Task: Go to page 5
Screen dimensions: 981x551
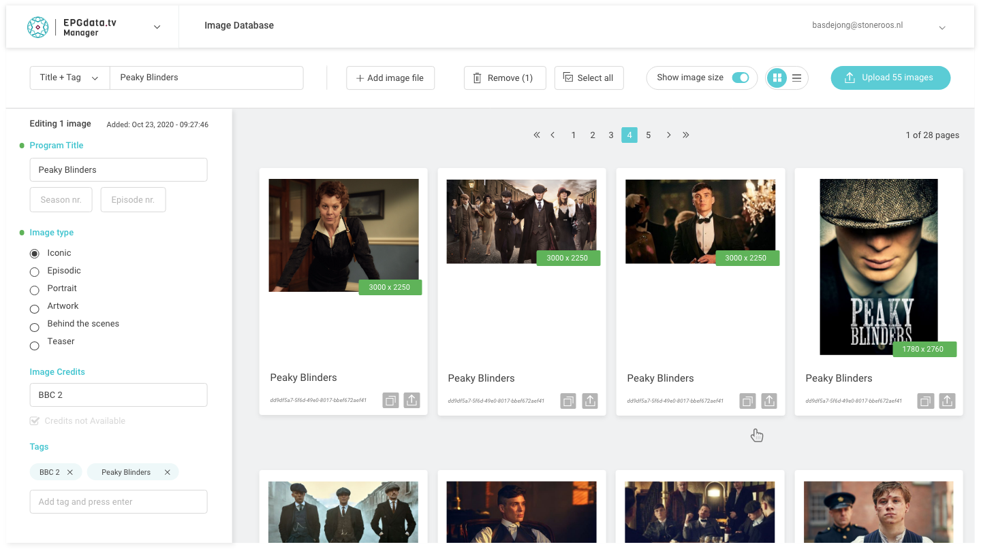Action: coord(649,135)
